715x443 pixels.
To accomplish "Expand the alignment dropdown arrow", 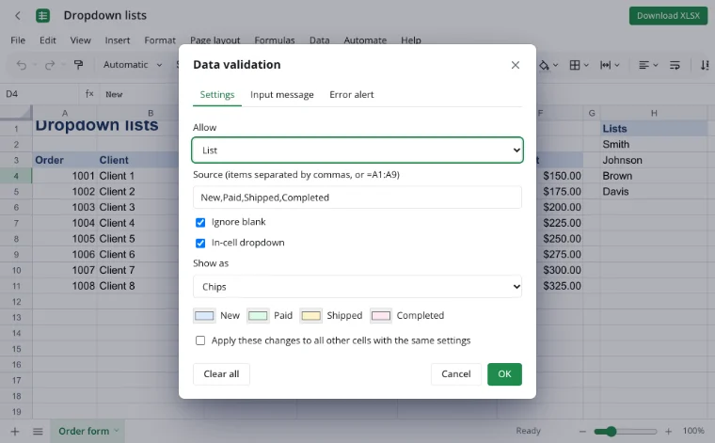I will click(656, 65).
